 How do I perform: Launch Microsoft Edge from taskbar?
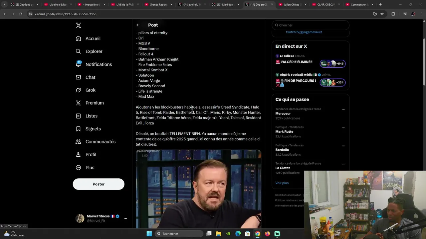[238, 234]
